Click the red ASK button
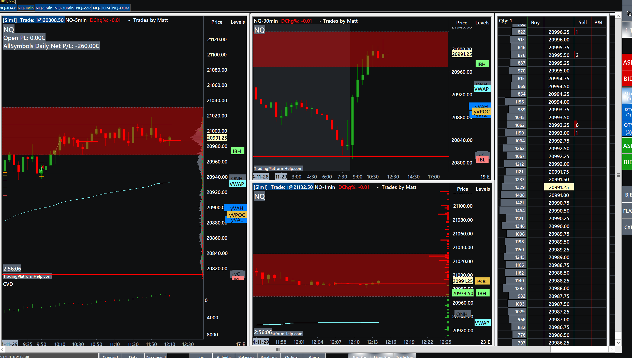Viewport: 632px width, 358px height. pyautogui.click(x=627, y=62)
